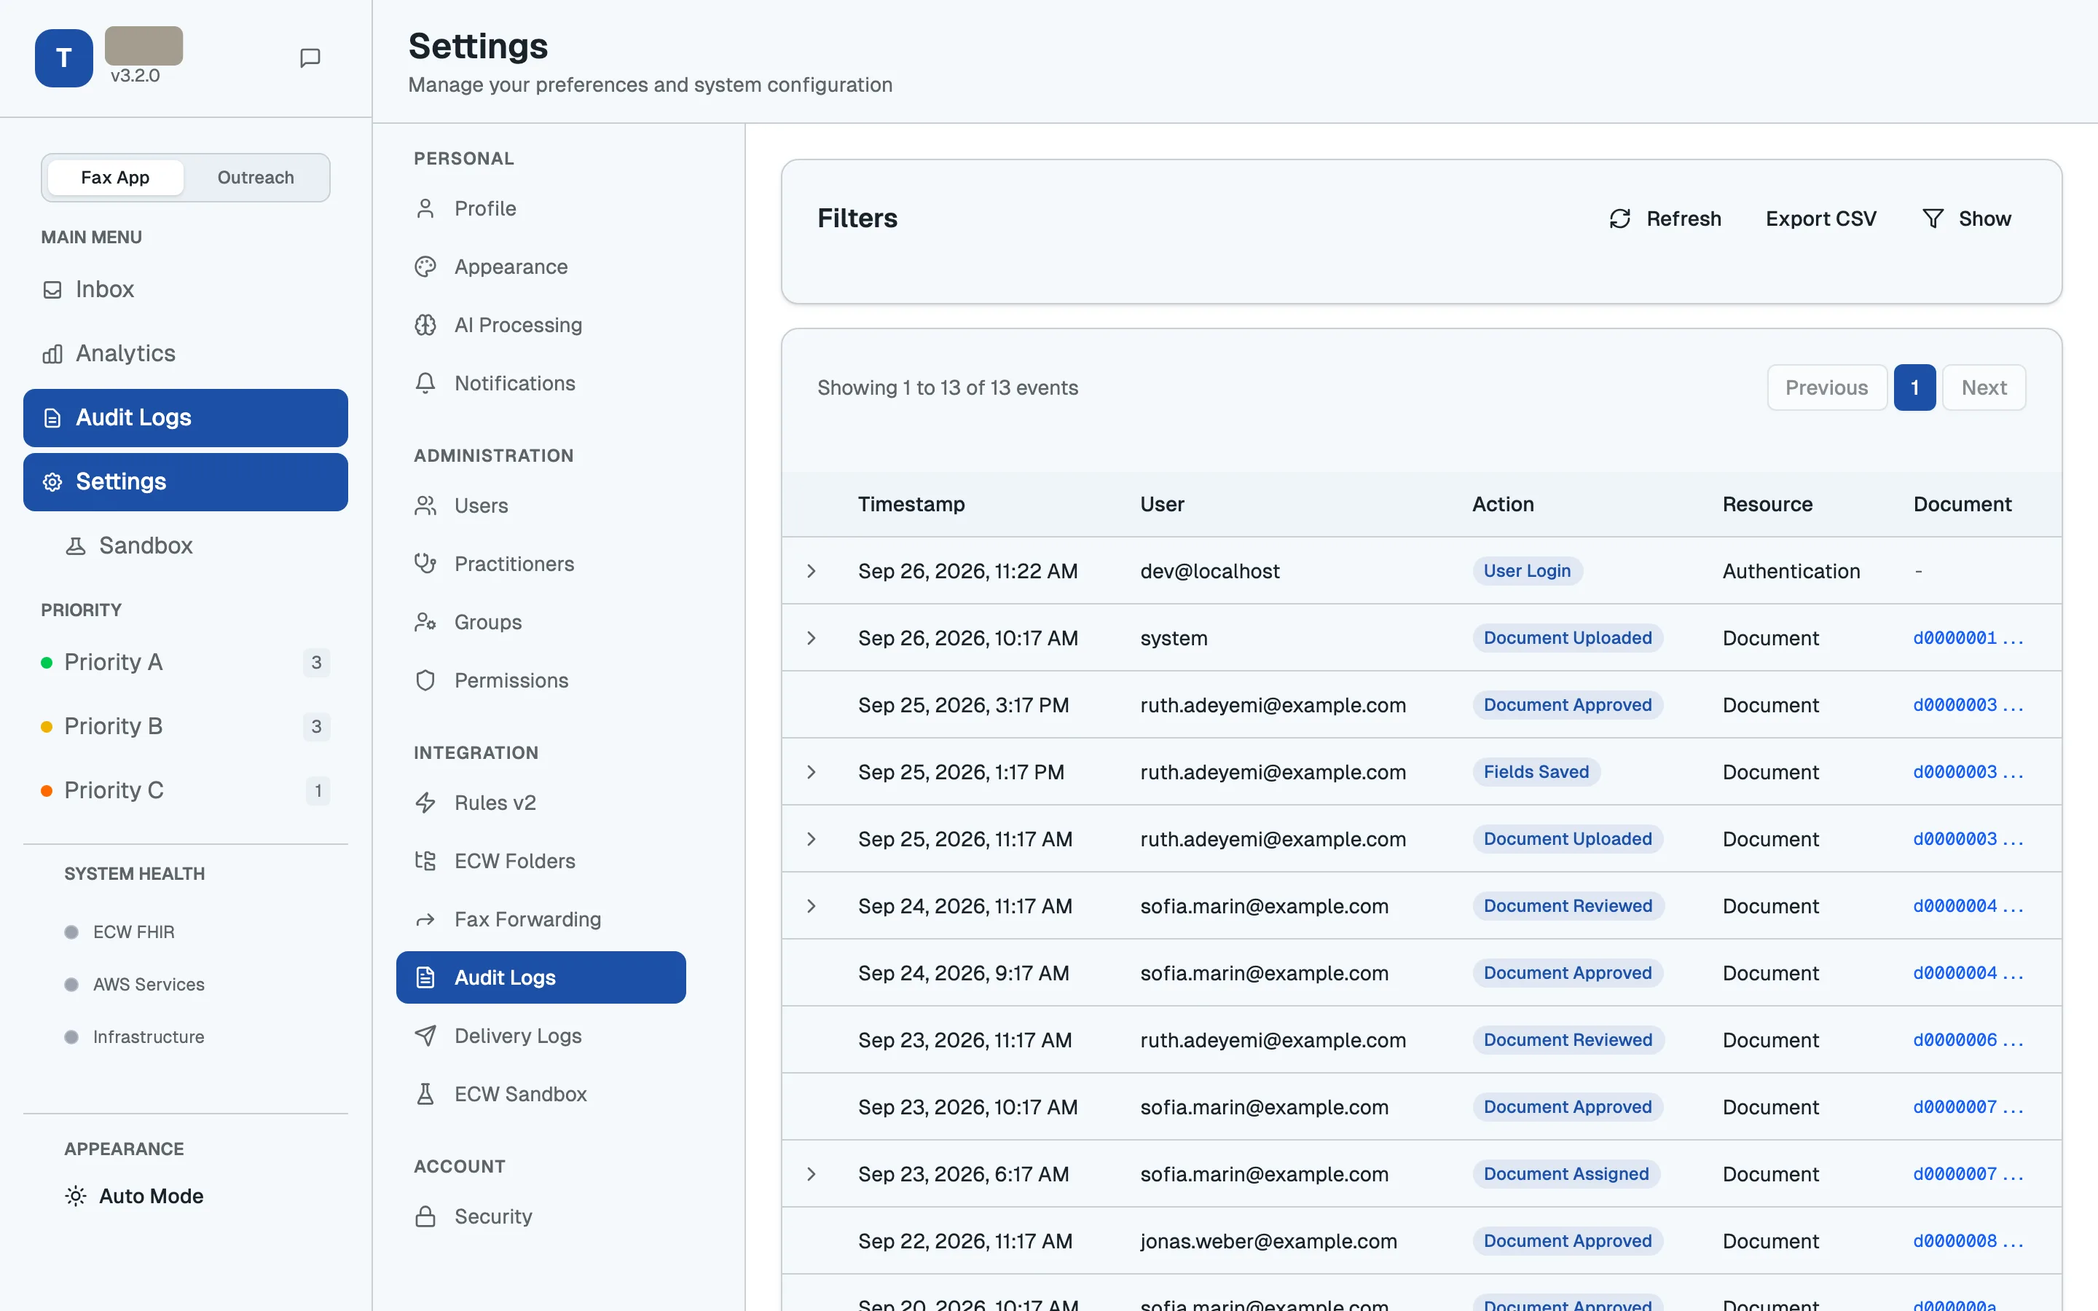Image resolution: width=2098 pixels, height=1311 pixels.
Task: Open Permissions settings
Action: (x=541, y=681)
